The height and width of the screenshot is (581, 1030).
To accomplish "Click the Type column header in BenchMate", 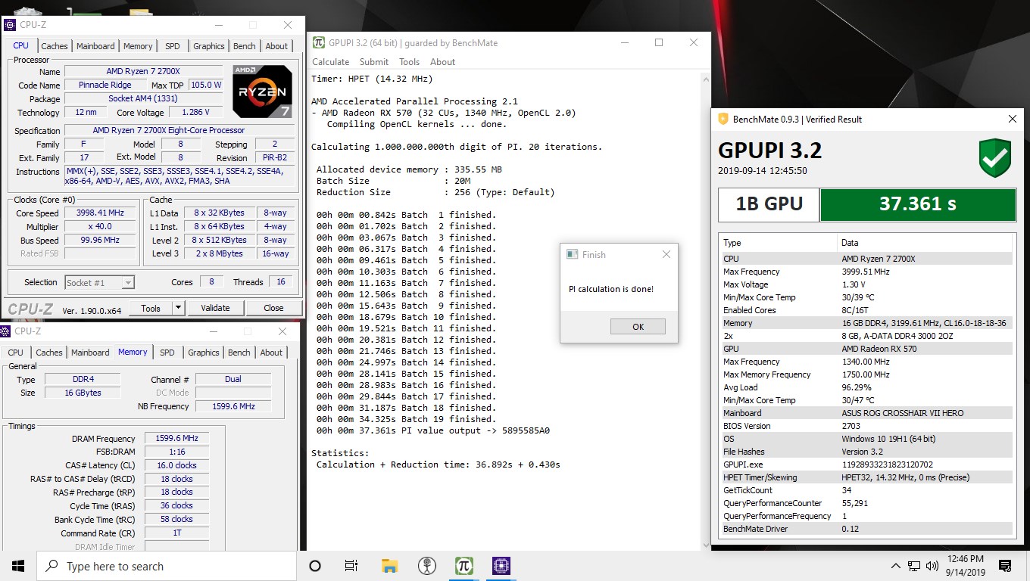I will pos(779,243).
